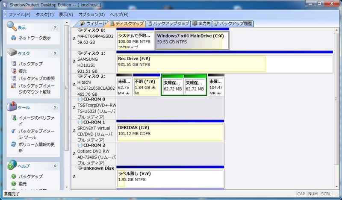The height and width of the screenshot is (200, 342).
Task: Switch to the ディスクマップ tab
Action: coord(127,24)
